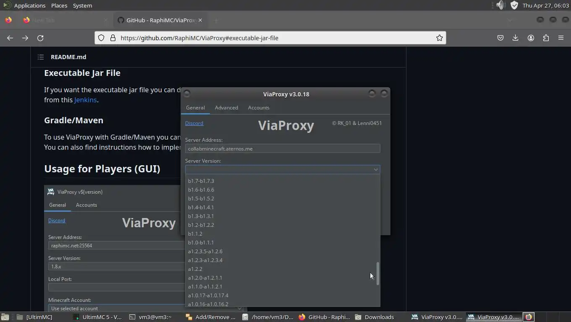The height and width of the screenshot is (322, 571).
Task: Switch to the General tab in ViaProxy
Action: pos(195,108)
